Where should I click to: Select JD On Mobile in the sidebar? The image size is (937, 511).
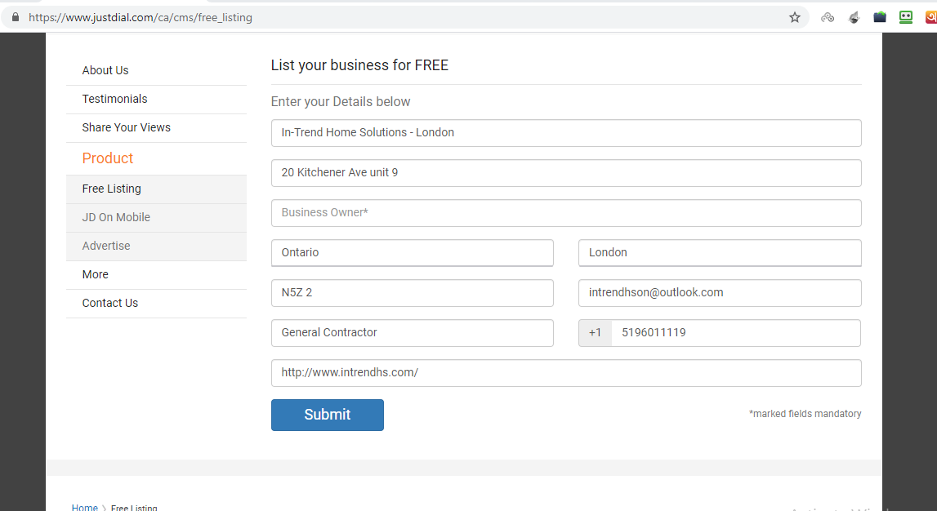click(x=116, y=217)
